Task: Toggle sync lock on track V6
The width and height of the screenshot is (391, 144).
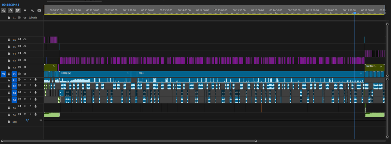Action: pos(20,40)
